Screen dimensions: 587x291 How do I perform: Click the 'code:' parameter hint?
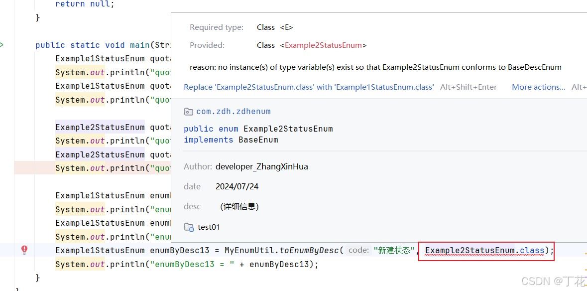358,251
